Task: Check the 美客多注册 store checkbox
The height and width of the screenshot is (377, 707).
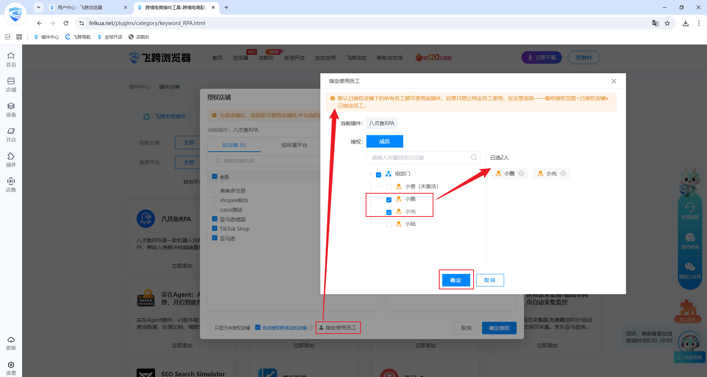Action: [215, 190]
